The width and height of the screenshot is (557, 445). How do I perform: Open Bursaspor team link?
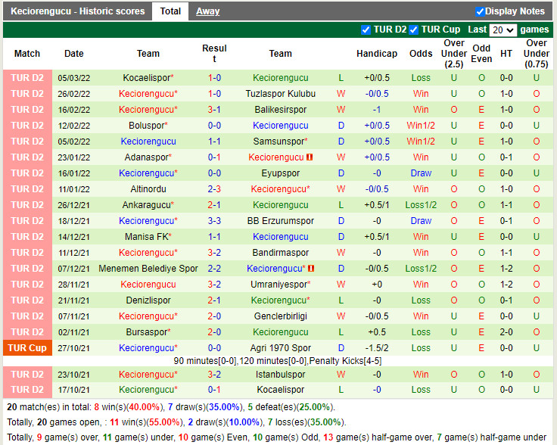point(146,332)
